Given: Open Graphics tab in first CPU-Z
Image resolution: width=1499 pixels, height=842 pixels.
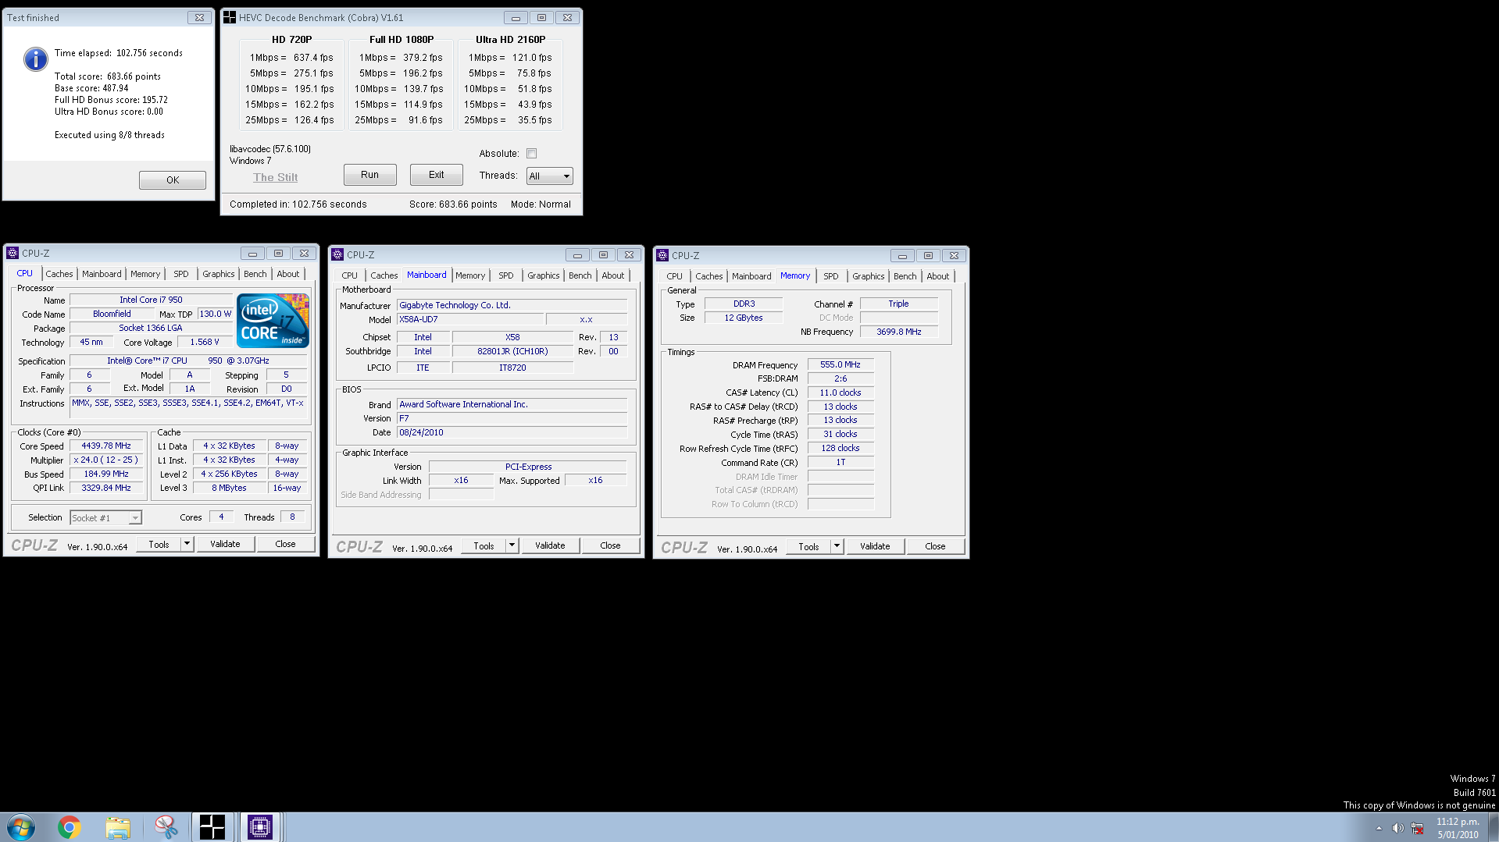Looking at the screenshot, I should click(219, 274).
